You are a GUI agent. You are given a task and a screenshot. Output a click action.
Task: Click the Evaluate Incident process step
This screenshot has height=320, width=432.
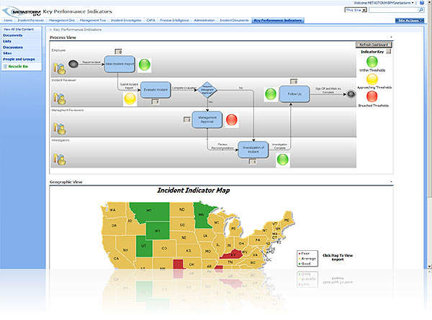point(155,90)
